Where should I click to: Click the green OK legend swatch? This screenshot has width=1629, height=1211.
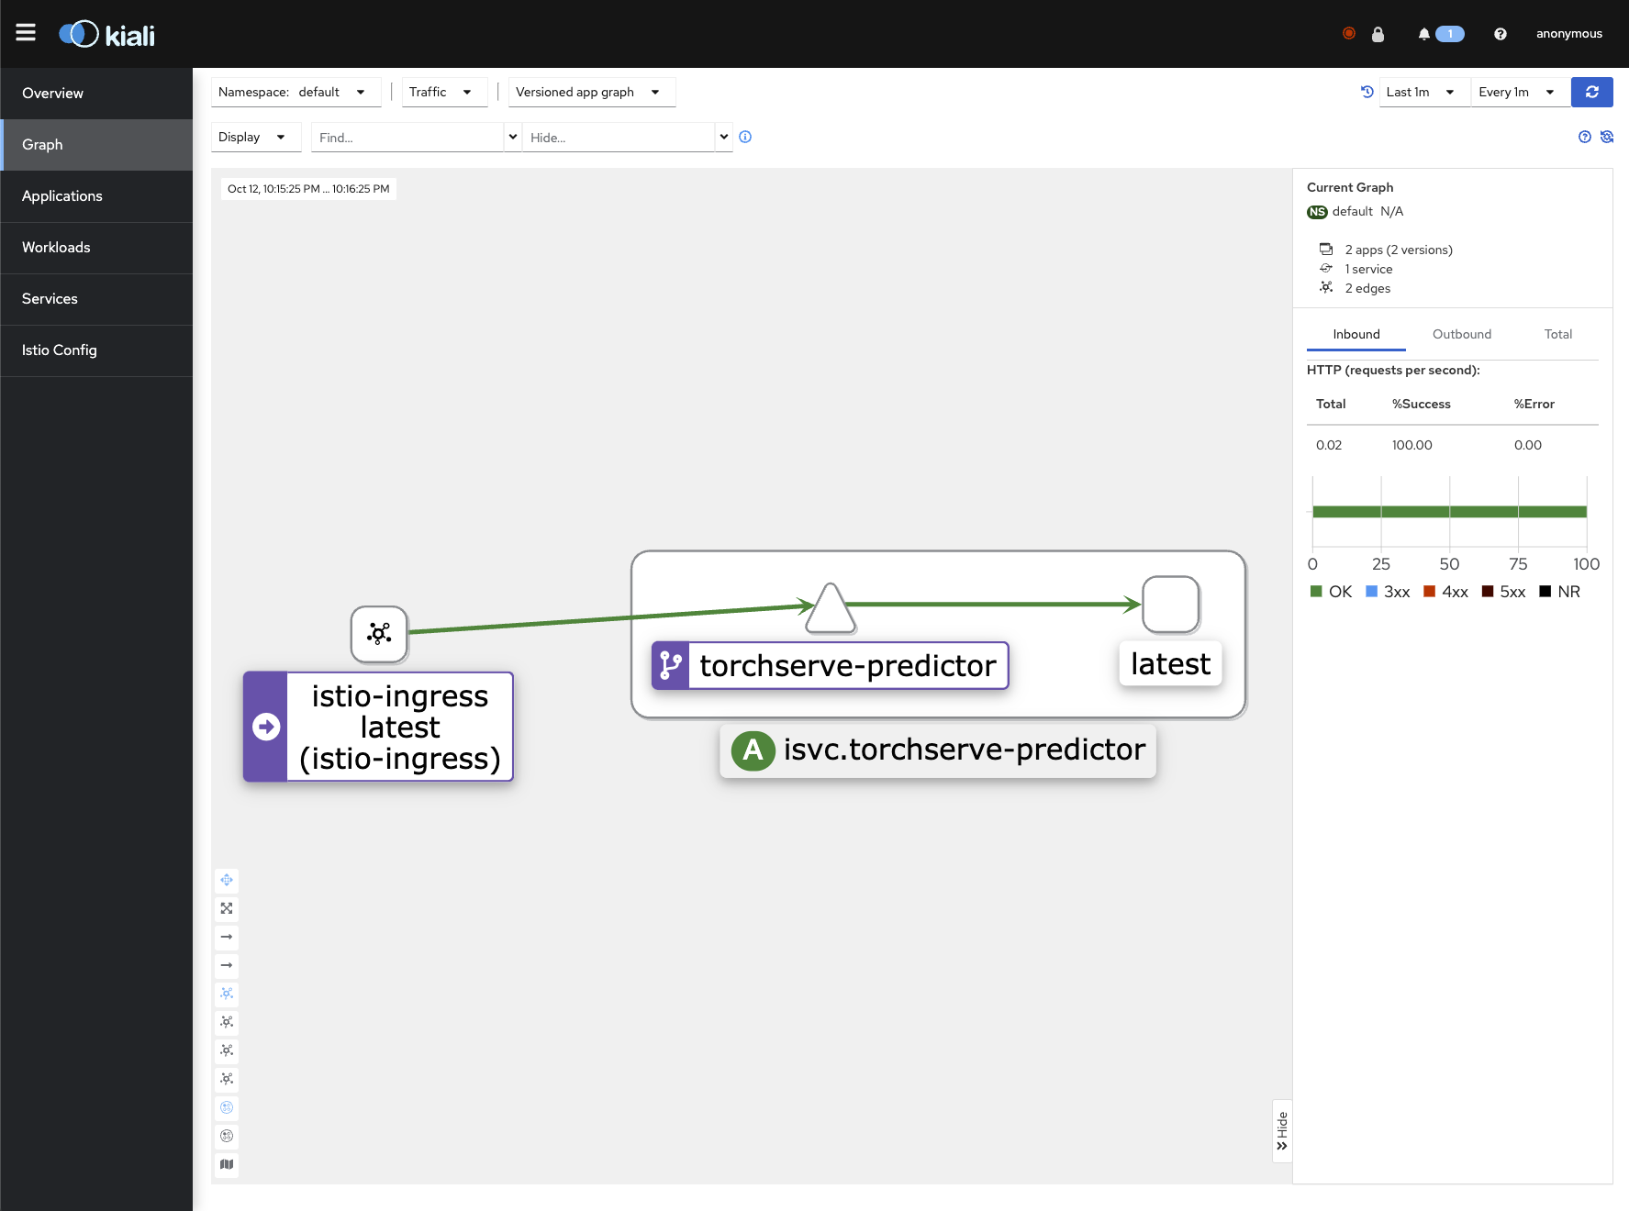(x=1316, y=592)
